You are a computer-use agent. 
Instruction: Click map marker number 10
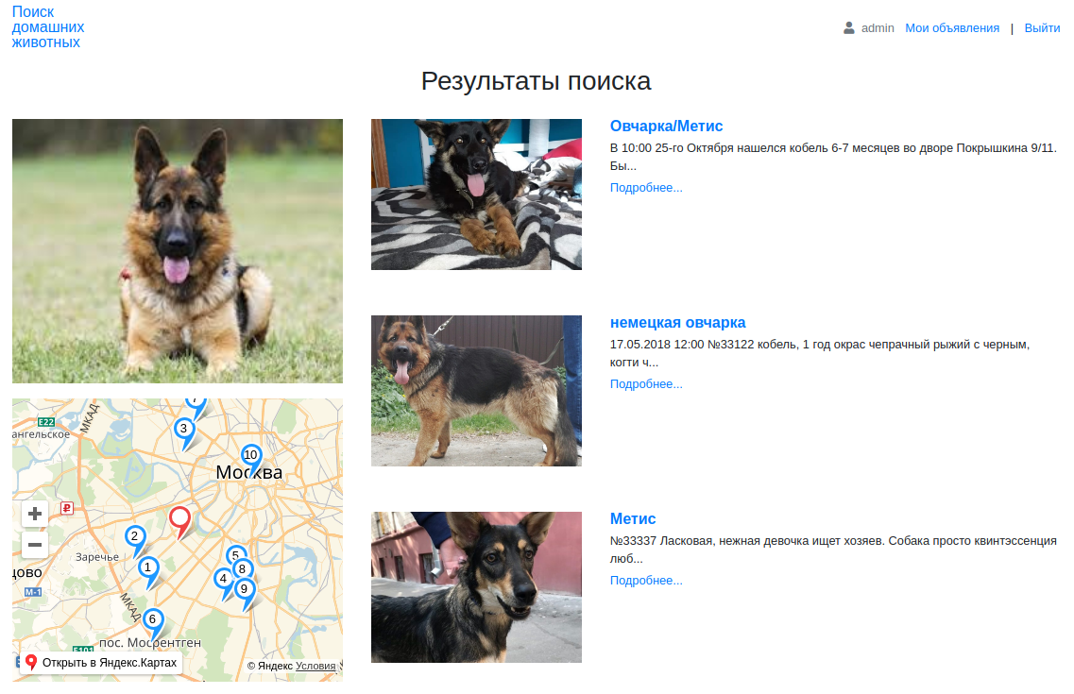tap(250, 454)
